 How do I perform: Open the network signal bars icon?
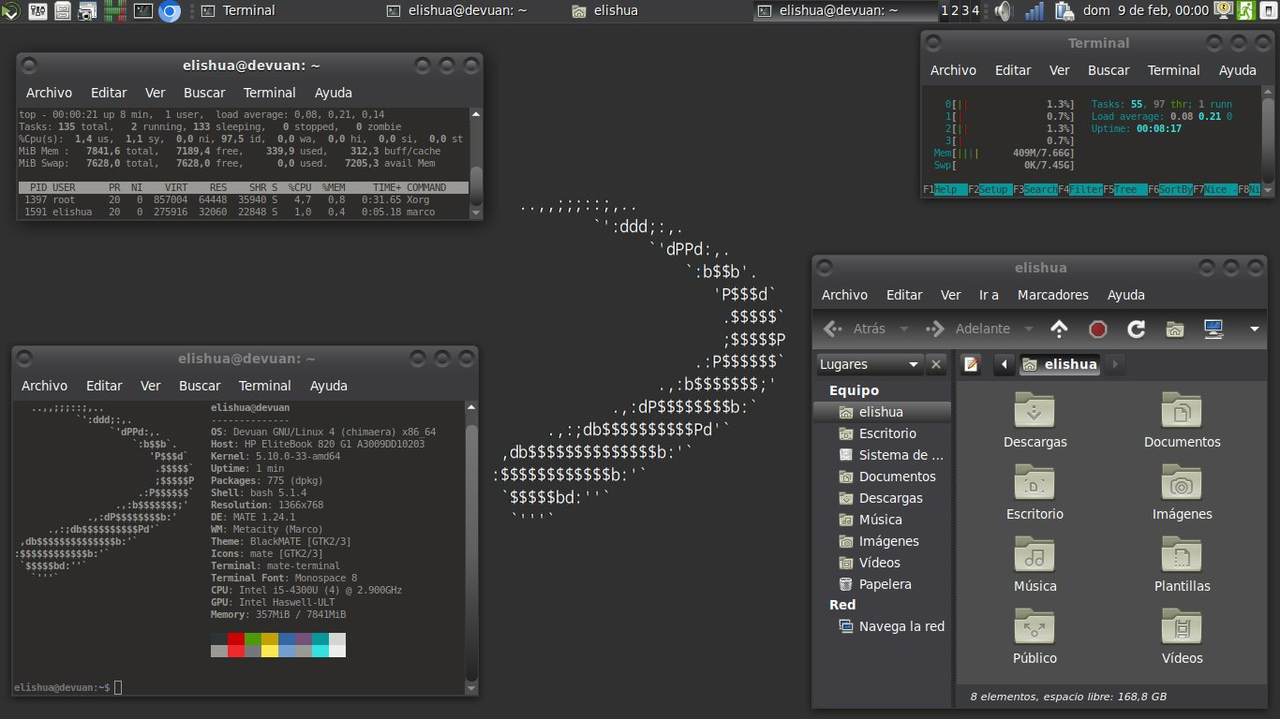pyautogui.click(x=1034, y=11)
